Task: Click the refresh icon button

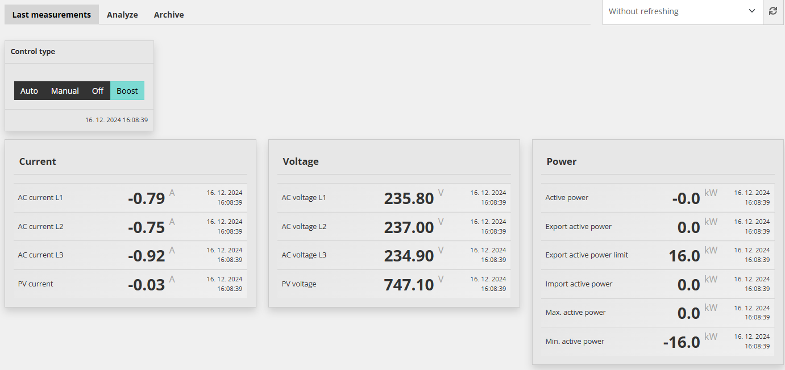Action: point(773,11)
